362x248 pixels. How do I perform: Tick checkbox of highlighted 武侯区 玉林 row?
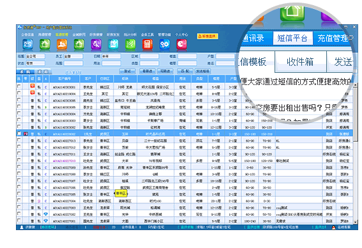19,134
